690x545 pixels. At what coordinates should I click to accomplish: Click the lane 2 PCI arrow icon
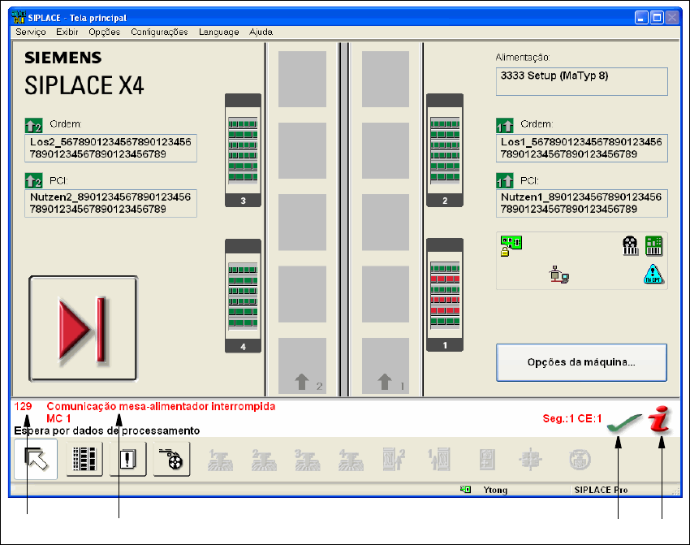tap(34, 180)
